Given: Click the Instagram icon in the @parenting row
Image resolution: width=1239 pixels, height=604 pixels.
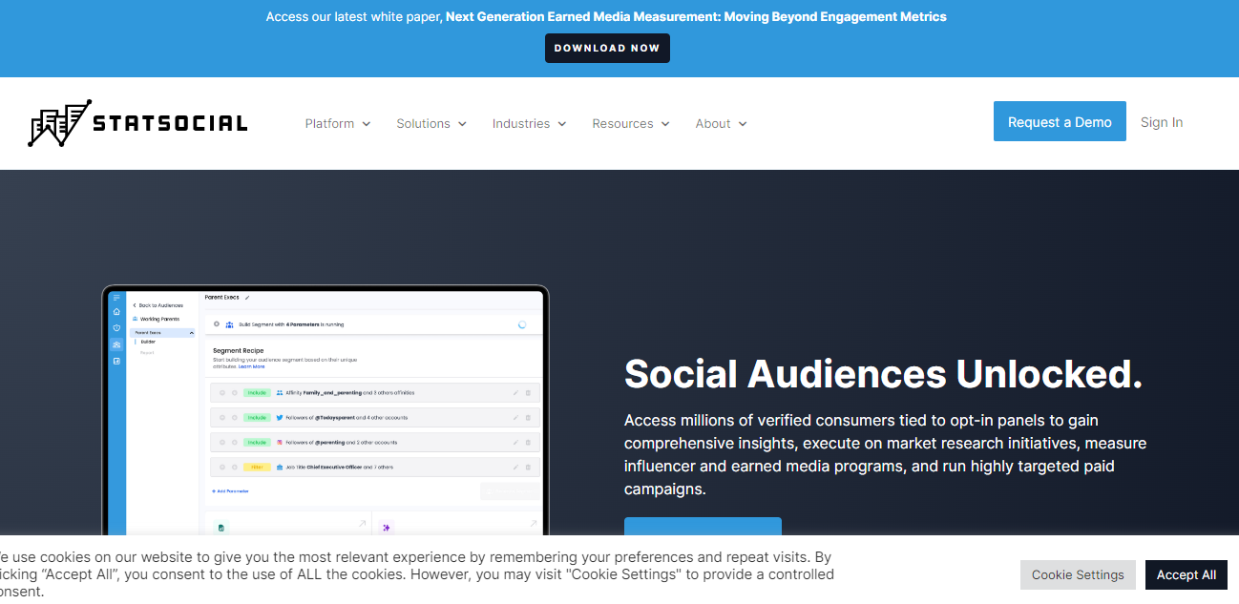Looking at the screenshot, I should coord(280,442).
